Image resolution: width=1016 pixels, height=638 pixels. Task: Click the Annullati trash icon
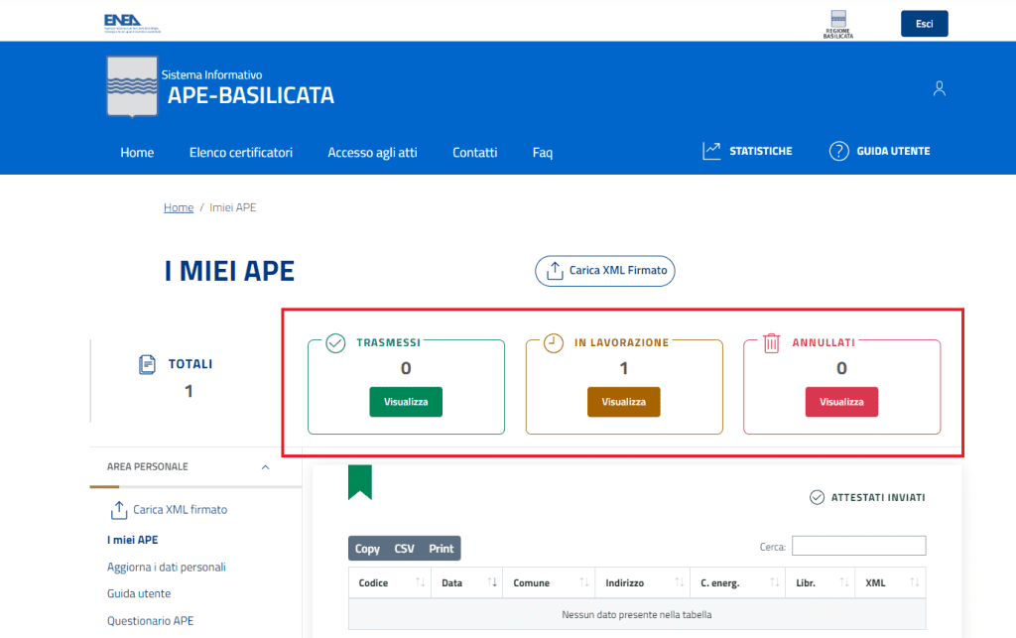pos(771,342)
